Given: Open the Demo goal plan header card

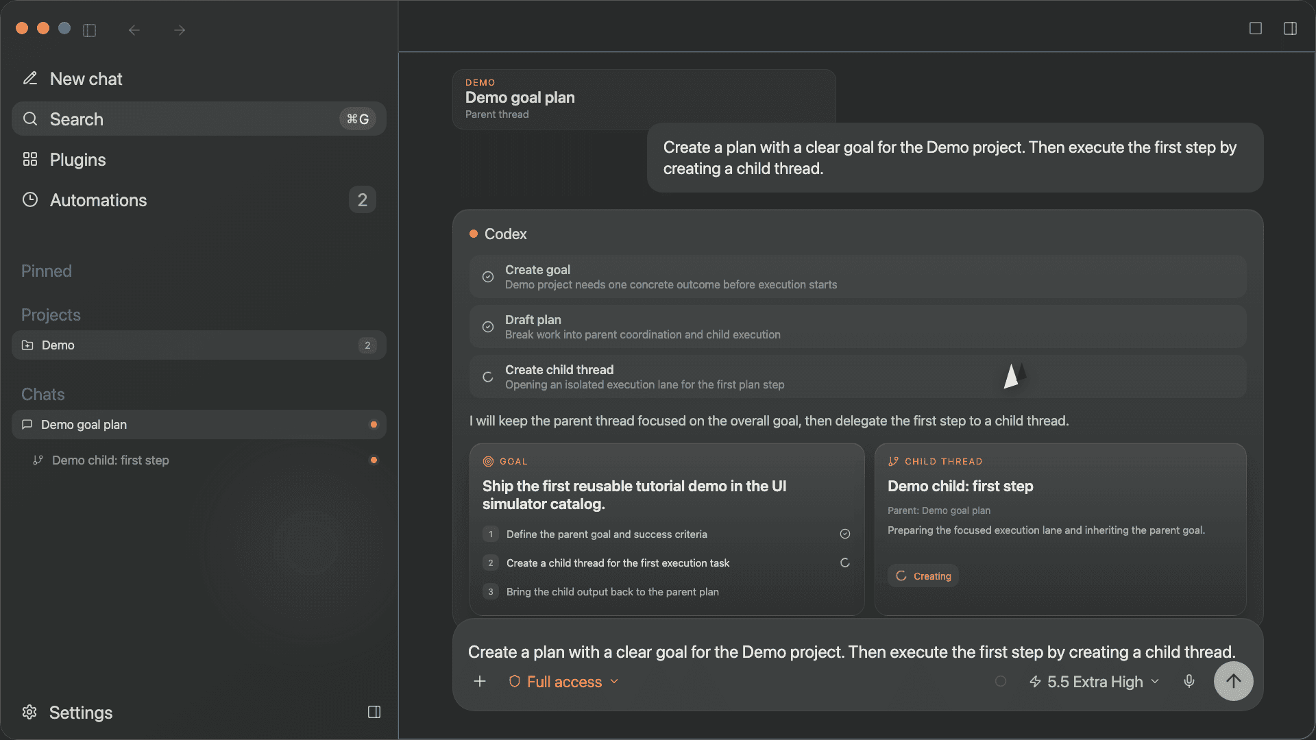Looking at the screenshot, I should point(644,99).
